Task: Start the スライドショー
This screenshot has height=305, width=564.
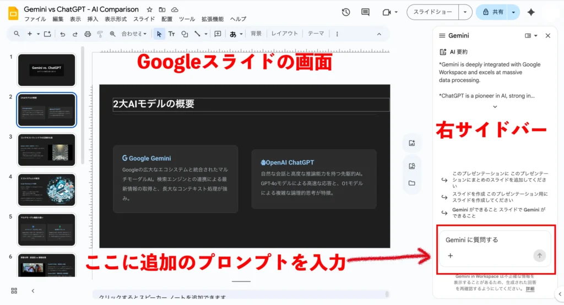Action: pos(433,12)
